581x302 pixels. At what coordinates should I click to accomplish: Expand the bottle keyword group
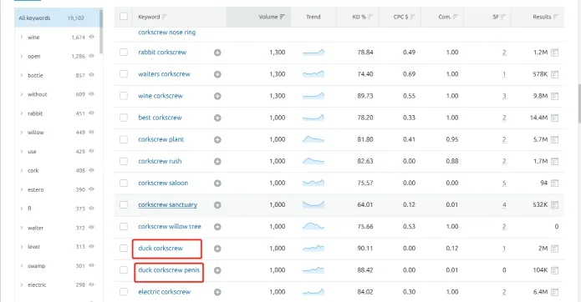point(22,75)
